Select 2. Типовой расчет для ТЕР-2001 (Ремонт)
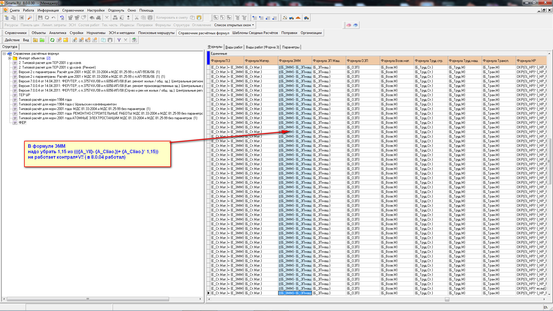 [57, 67]
